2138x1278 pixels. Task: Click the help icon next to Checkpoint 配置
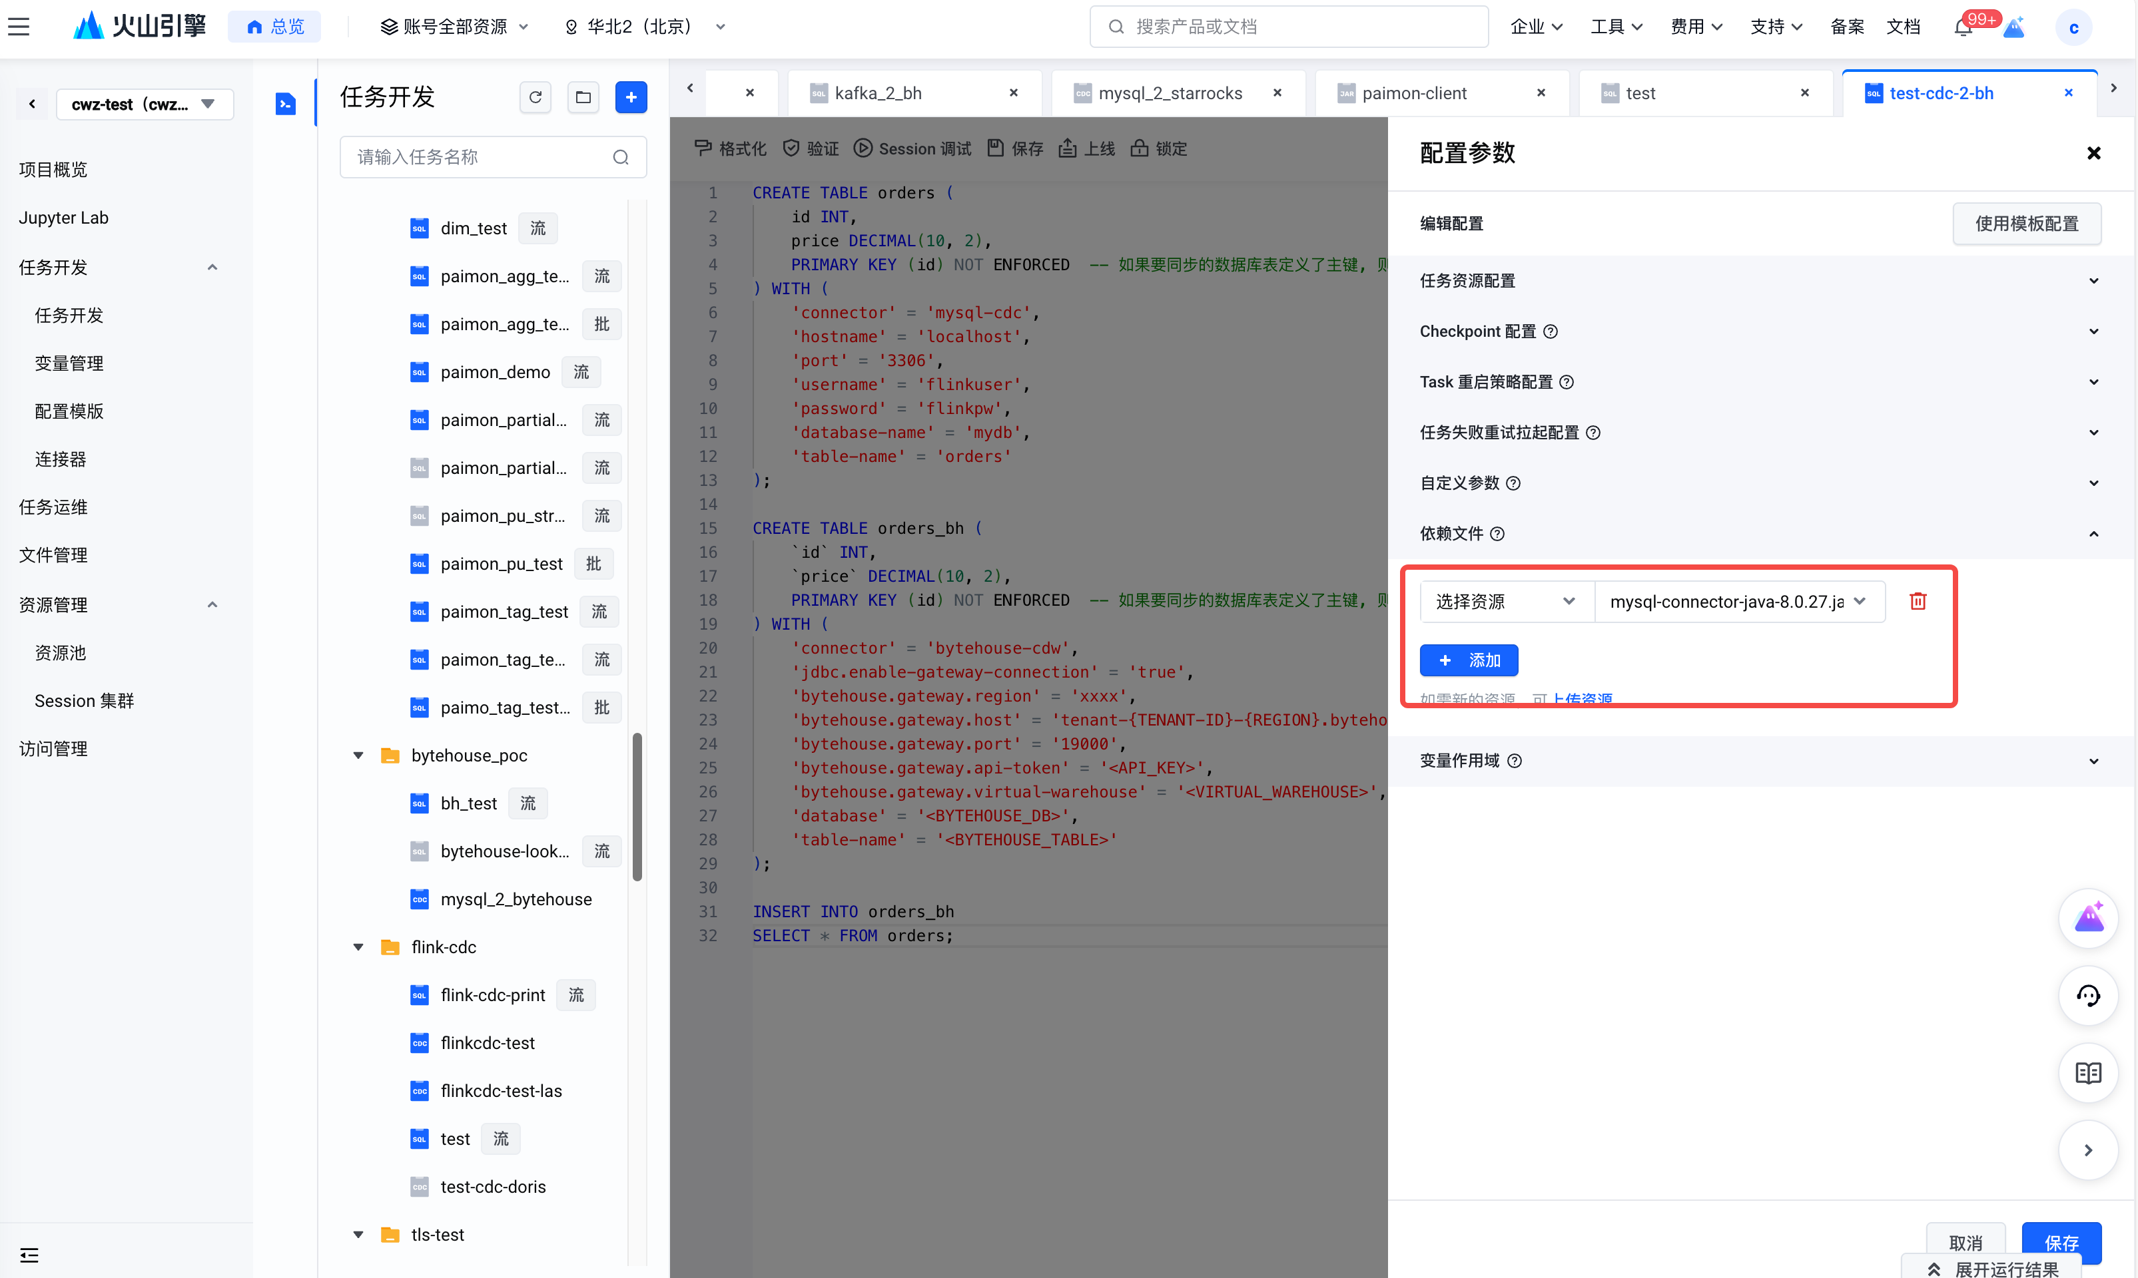coord(1551,331)
